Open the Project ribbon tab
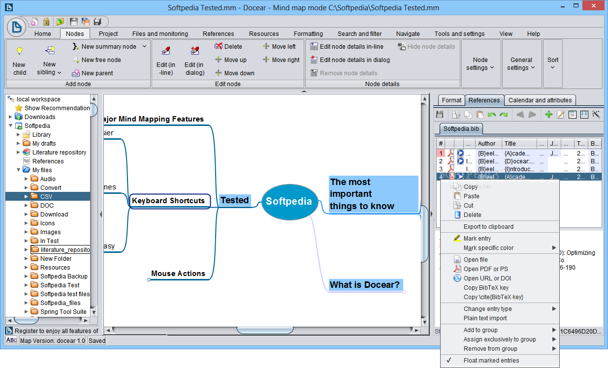Screen dimensions: 608x368 pyautogui.click(x=108, y=33)
